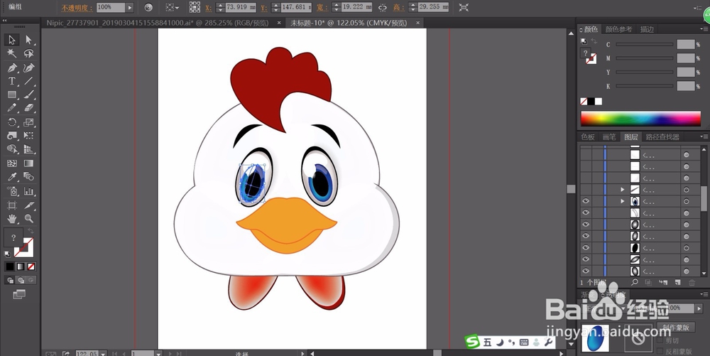Select the Line Segment tool

pyautogui.click(x=28, y=81)
